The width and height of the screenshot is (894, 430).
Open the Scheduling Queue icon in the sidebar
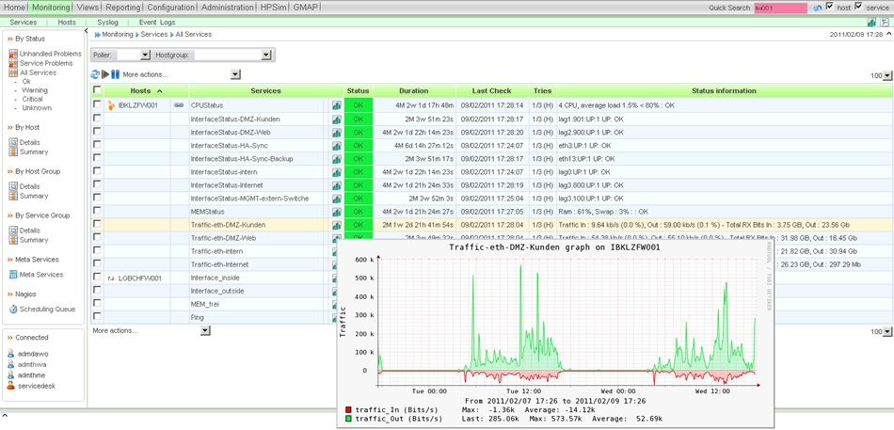[x=13, y=309]
